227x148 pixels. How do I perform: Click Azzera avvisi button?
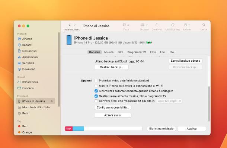113,115
